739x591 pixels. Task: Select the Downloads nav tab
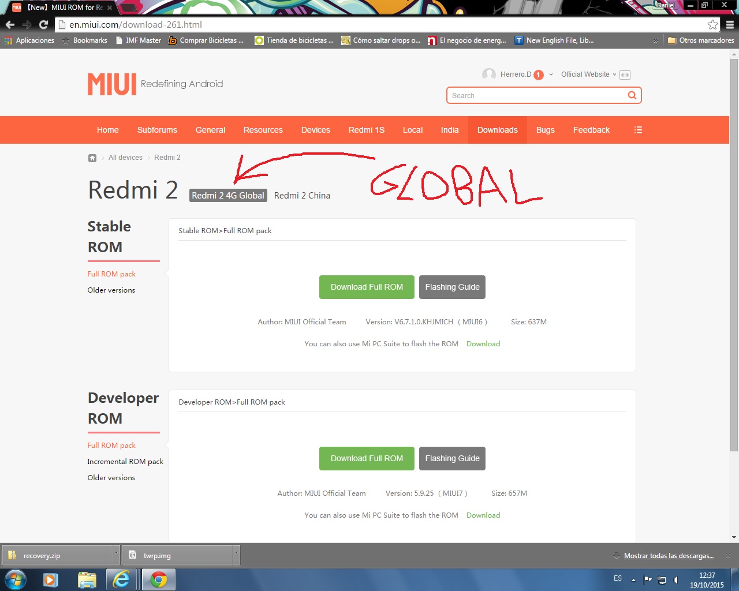point(498,130)
